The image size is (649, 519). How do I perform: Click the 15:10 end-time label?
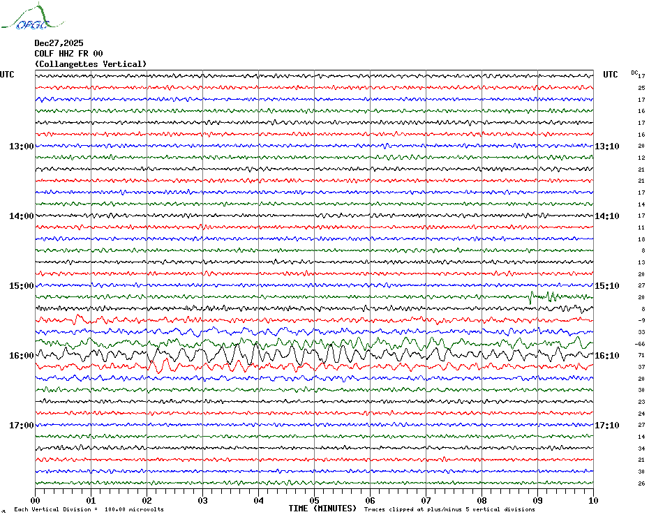click(607, 286)
